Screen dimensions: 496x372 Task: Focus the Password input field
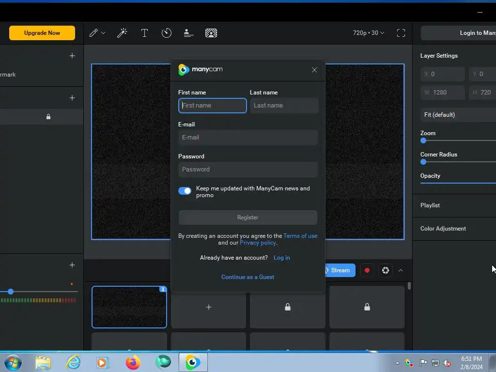pyautogui.click(x=248, y=169)
